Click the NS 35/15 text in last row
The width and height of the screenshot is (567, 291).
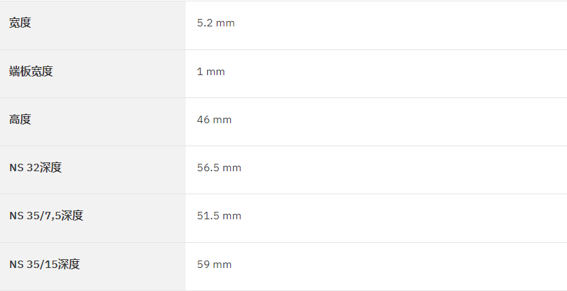33,265
